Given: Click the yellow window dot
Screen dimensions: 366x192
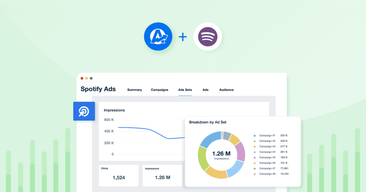Looking at the screenshot, I should tap(87, 78).
